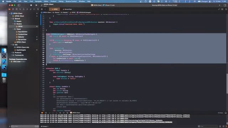This screenshot has width=228, height=128.
Task: Collapse the Models group folder
Action: [x=13, y=24]
